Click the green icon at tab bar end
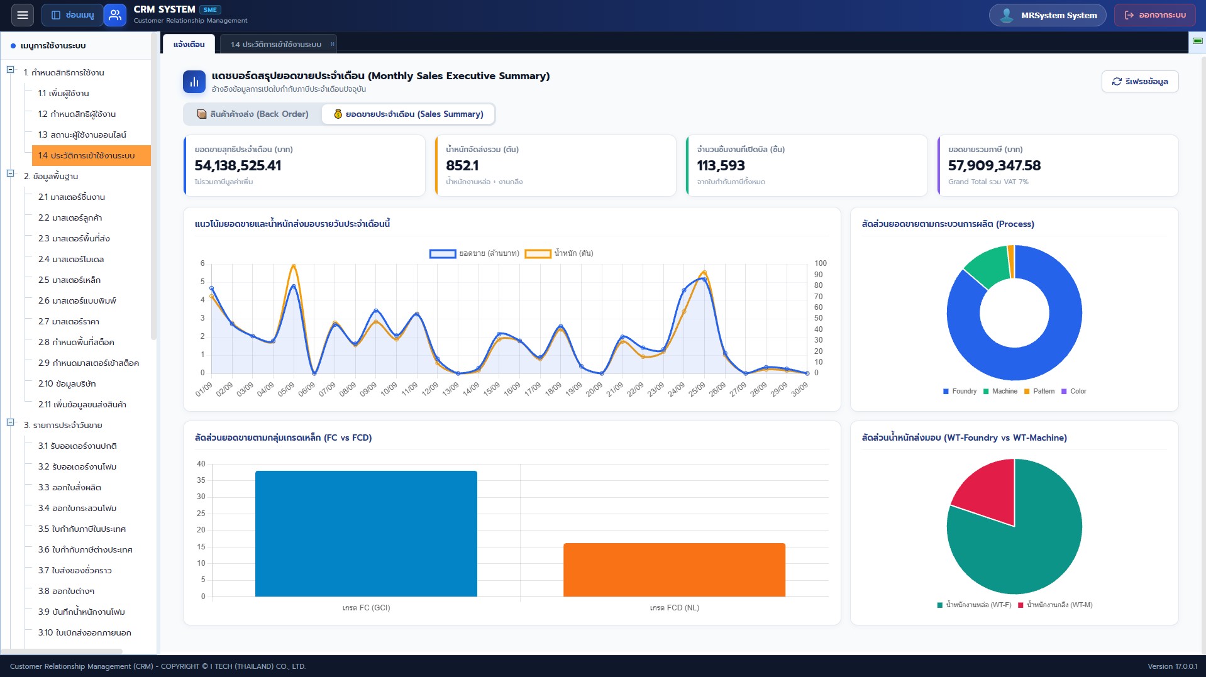 (1197, 41)
